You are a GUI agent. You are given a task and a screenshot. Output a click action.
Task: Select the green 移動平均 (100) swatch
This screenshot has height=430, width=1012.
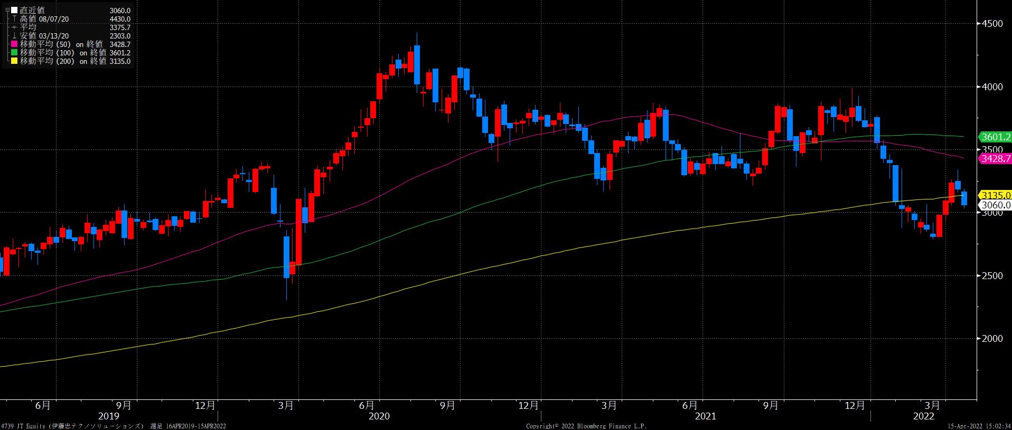14,53
